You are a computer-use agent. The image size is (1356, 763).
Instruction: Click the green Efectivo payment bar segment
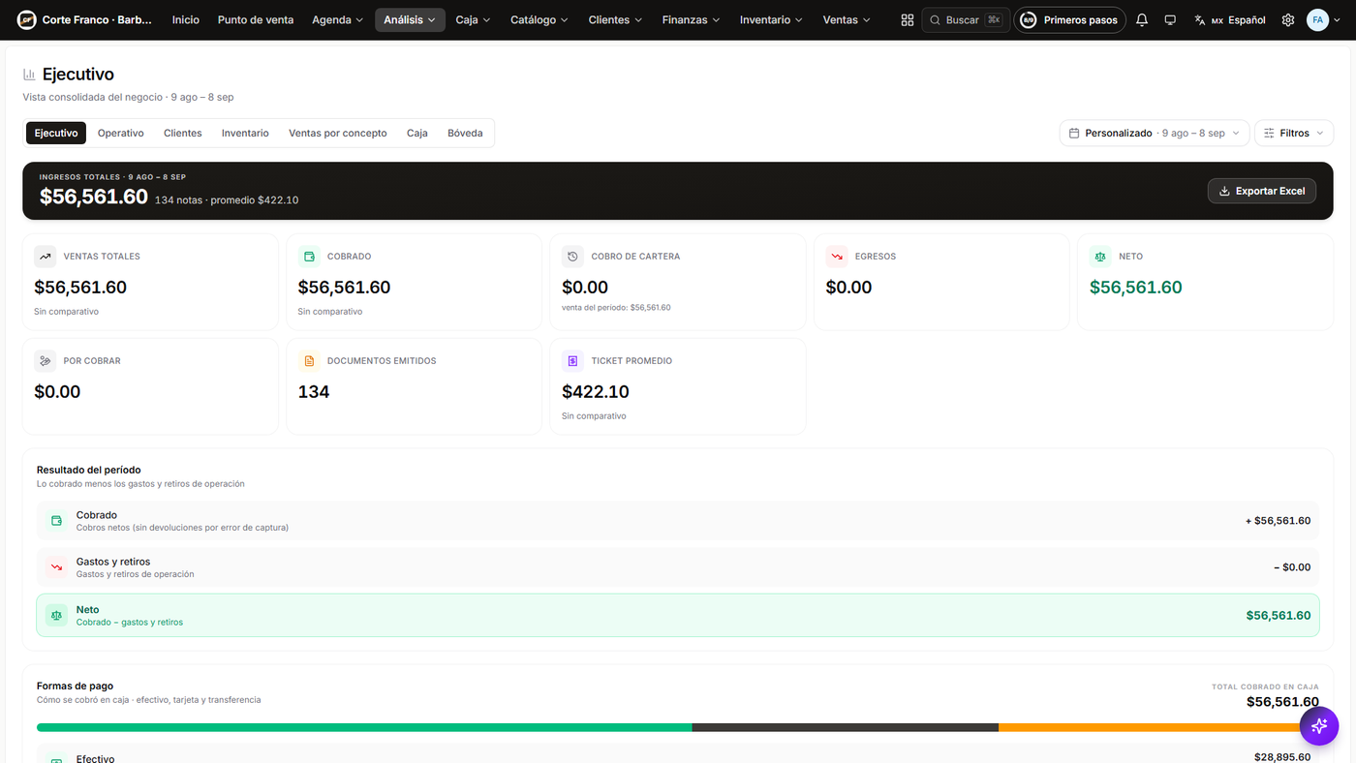pos(364,727)
